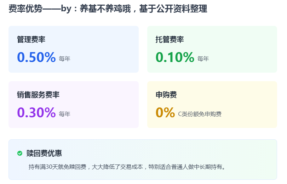Image resolution: width=287 pixels, height=184 pixels.
Task: Click the green checkmark icon beside 赎回费优惠
Action: 20,153
